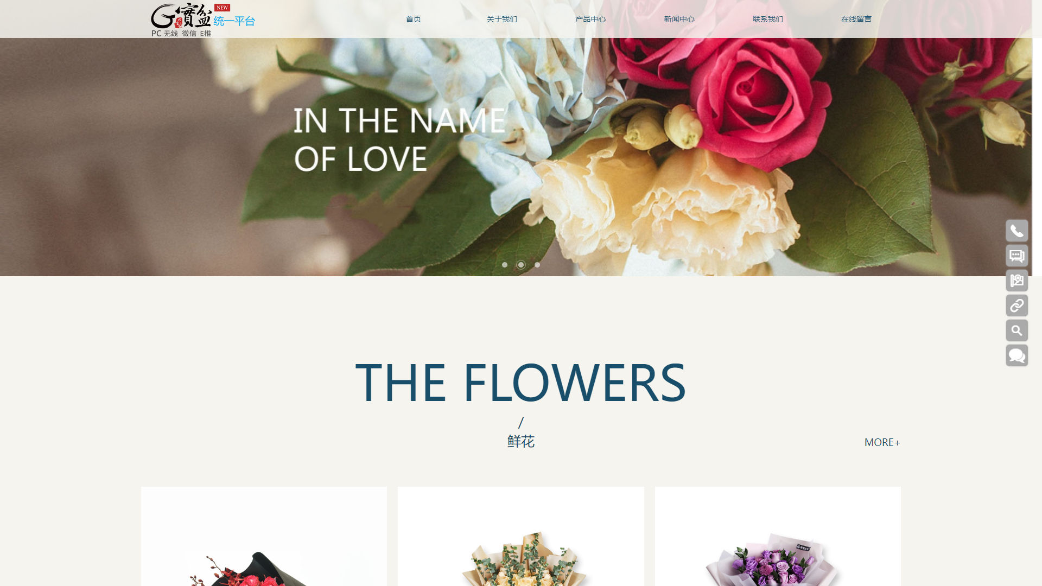The height and width of the screenshot is (586, 1042).
Task: Click the chain link sidebar icon
Action: (x=1016, y=305)
